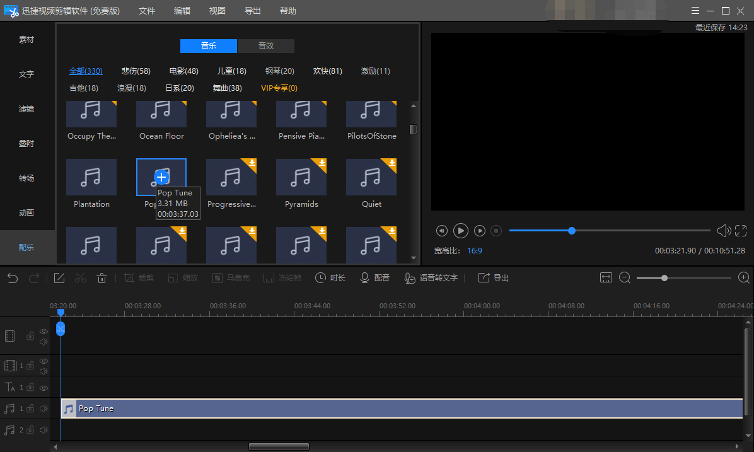Screen dimensions: 754x452
Task: Click the zoom-to-fit timeline icon
Action: 606,278
